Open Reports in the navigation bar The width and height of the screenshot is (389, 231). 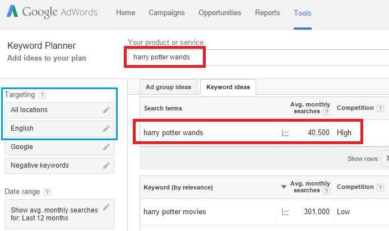[x=267, y=13]
